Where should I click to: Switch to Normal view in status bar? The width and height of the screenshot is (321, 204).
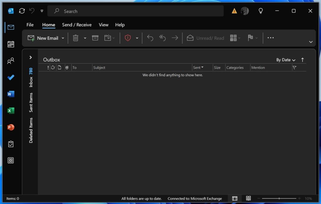(x=234, y=198)
